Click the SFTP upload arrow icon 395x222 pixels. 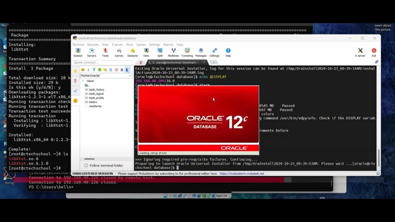tap(94, 70)
